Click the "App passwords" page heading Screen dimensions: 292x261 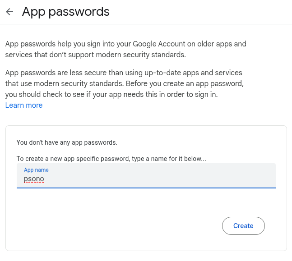click(66, 12)
